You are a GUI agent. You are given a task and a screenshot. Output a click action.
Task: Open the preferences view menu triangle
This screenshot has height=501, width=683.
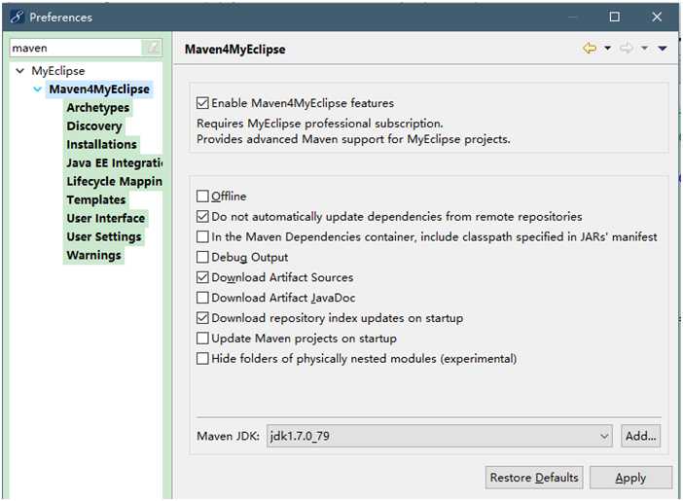point(663,48)
